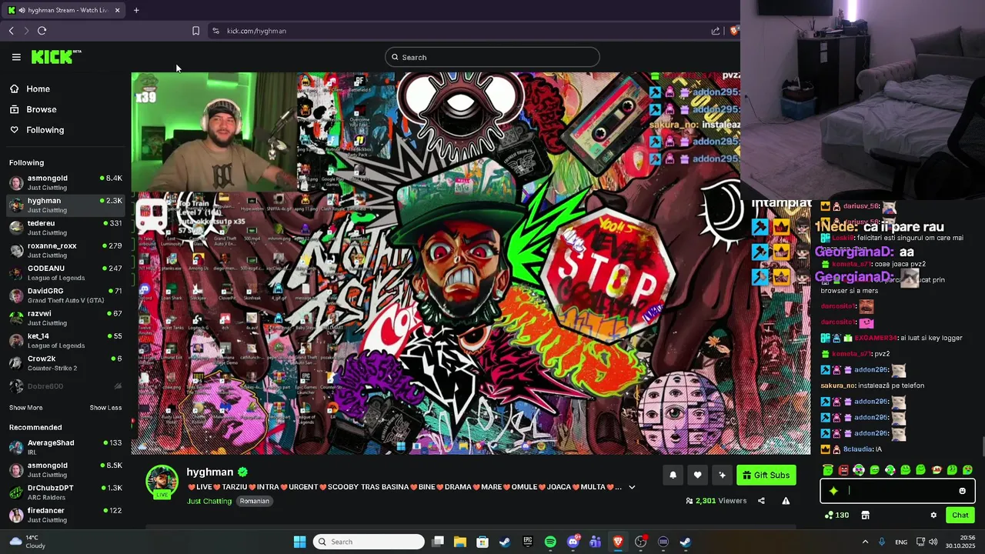The image size is (985, 554).
Task: Click the Windows taskbar search box
Action: pos(369,542)
